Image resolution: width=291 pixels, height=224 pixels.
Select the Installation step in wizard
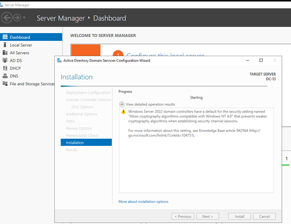pyautogui.click(x=86, y=142)
